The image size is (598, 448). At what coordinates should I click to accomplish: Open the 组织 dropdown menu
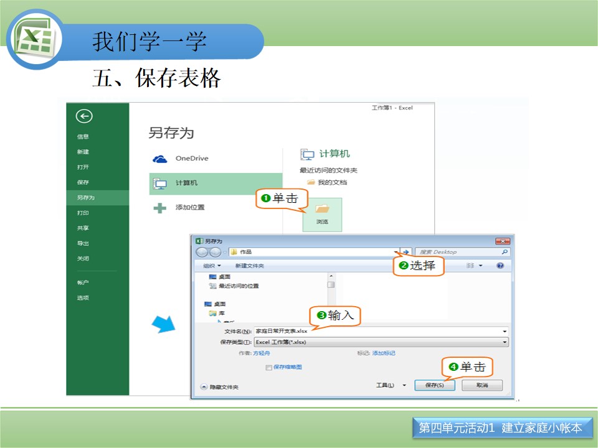click(x=212, y=266)
